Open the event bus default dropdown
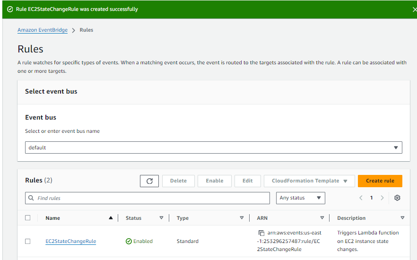This screenshot has height=260, width=417. (213, 147)
